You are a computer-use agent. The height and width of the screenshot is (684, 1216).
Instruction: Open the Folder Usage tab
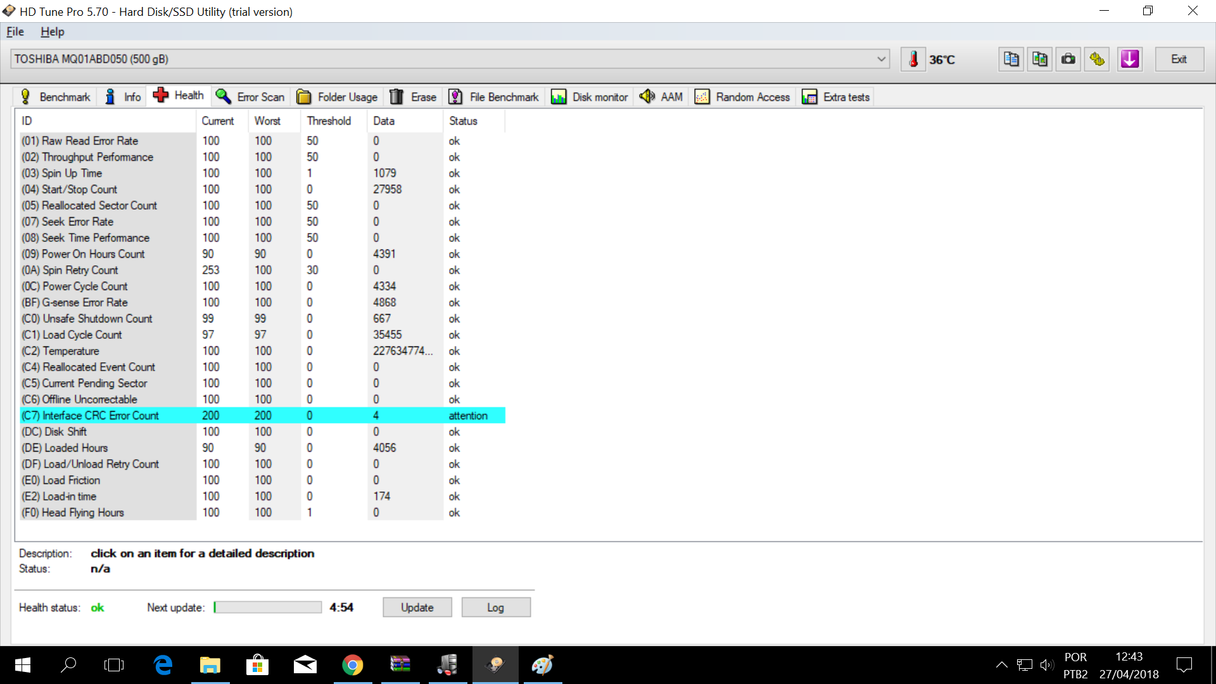click(x=338, y=97)
